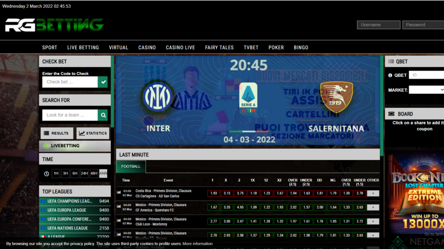Screen dimensions: 444x249
Task: Filter events by 48H time
Action: click(94, 173)
